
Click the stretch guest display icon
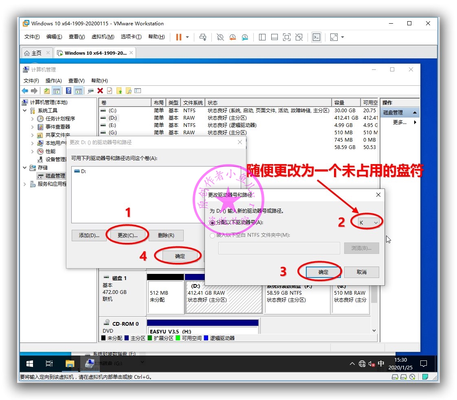click(x=334, y=37)
